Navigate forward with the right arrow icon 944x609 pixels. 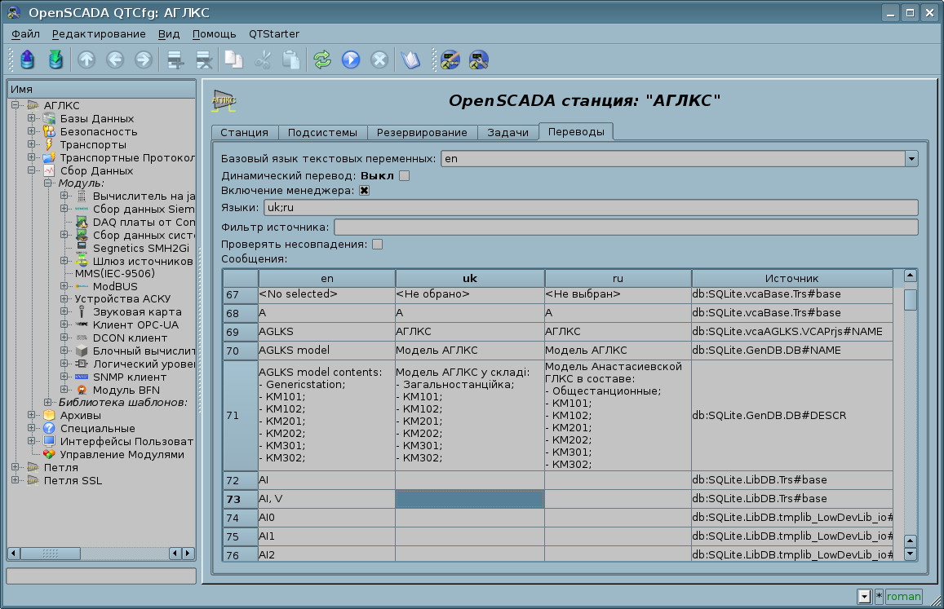(144, 60)
